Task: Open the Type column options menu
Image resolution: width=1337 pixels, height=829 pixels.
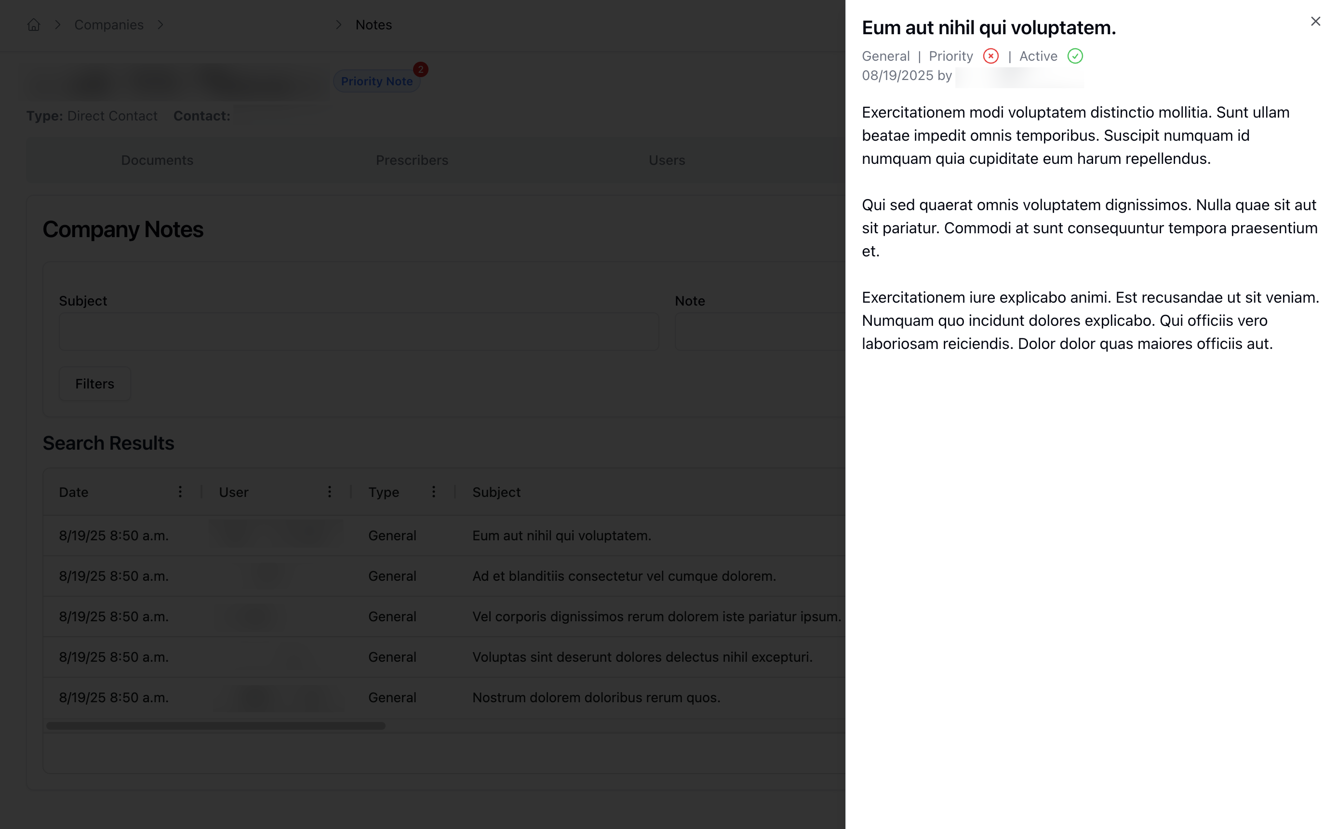Action: [x=434, y=492]
